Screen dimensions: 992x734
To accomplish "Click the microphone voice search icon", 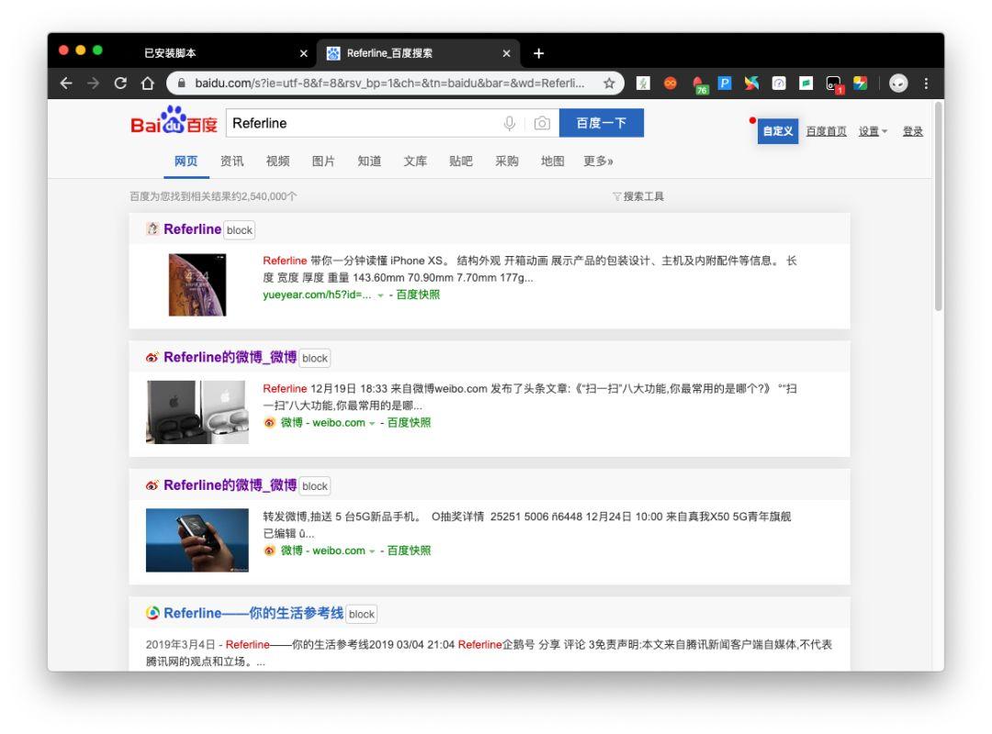I will coord(509,123).
